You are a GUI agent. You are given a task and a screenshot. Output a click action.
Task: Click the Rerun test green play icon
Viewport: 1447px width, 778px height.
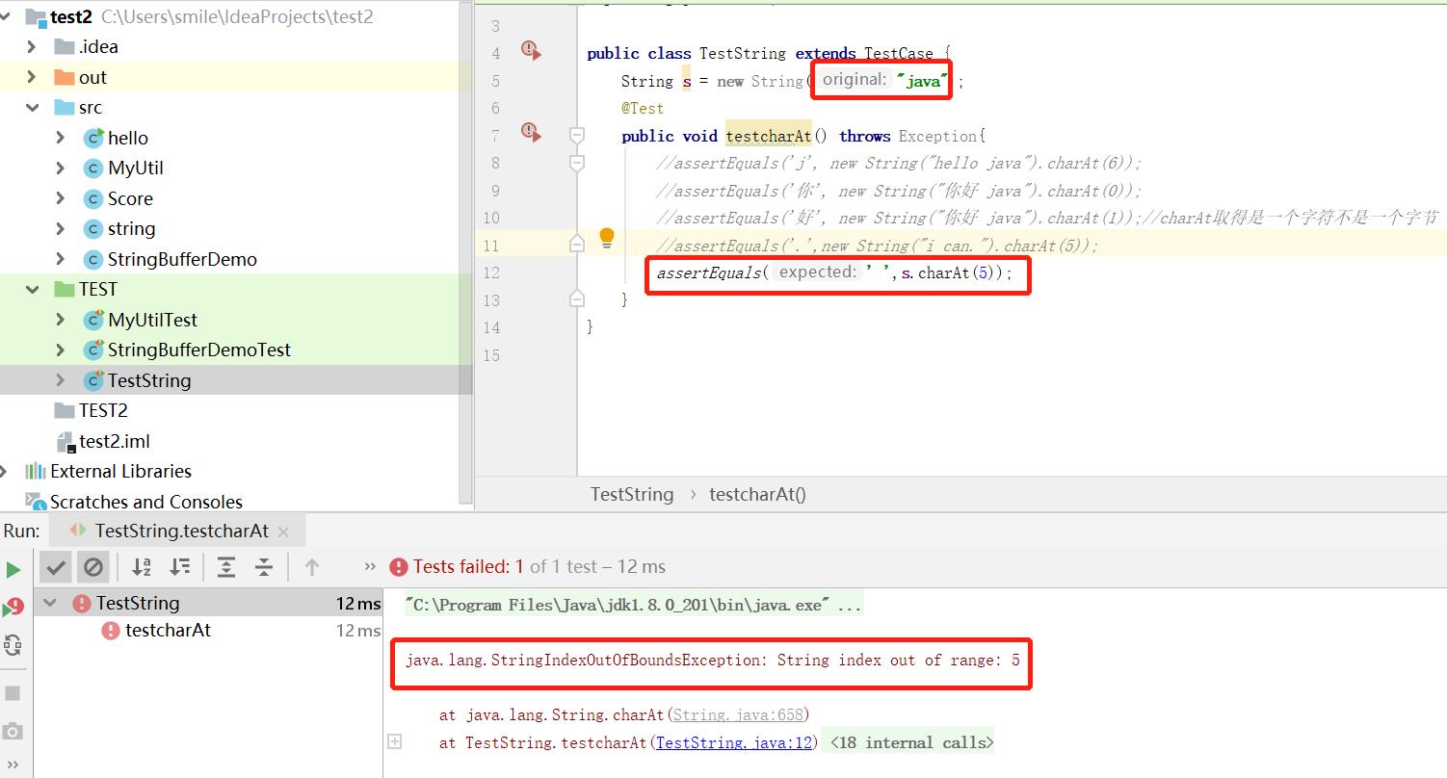pos(13,569)
